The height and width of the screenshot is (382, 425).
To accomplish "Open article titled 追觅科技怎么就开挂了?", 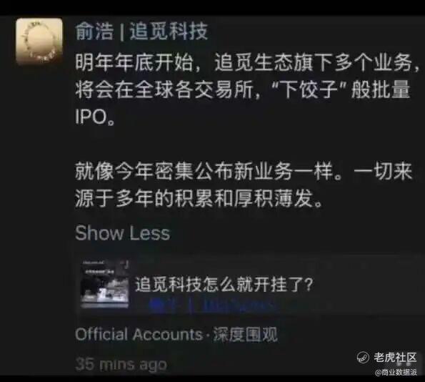I will (x=224, y=284).
